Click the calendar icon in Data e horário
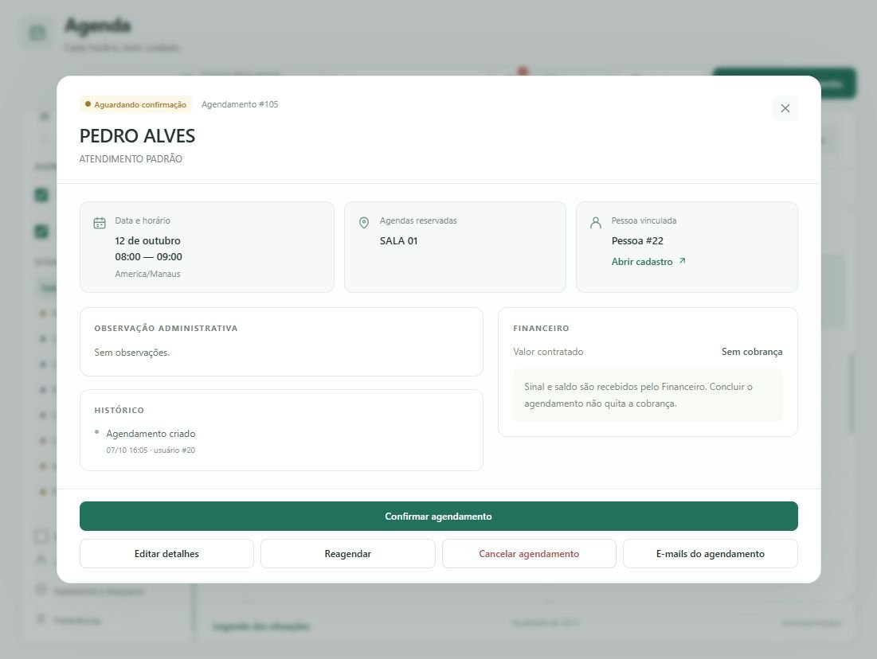This screenshot has width=877, height=659. pos(100,223)
